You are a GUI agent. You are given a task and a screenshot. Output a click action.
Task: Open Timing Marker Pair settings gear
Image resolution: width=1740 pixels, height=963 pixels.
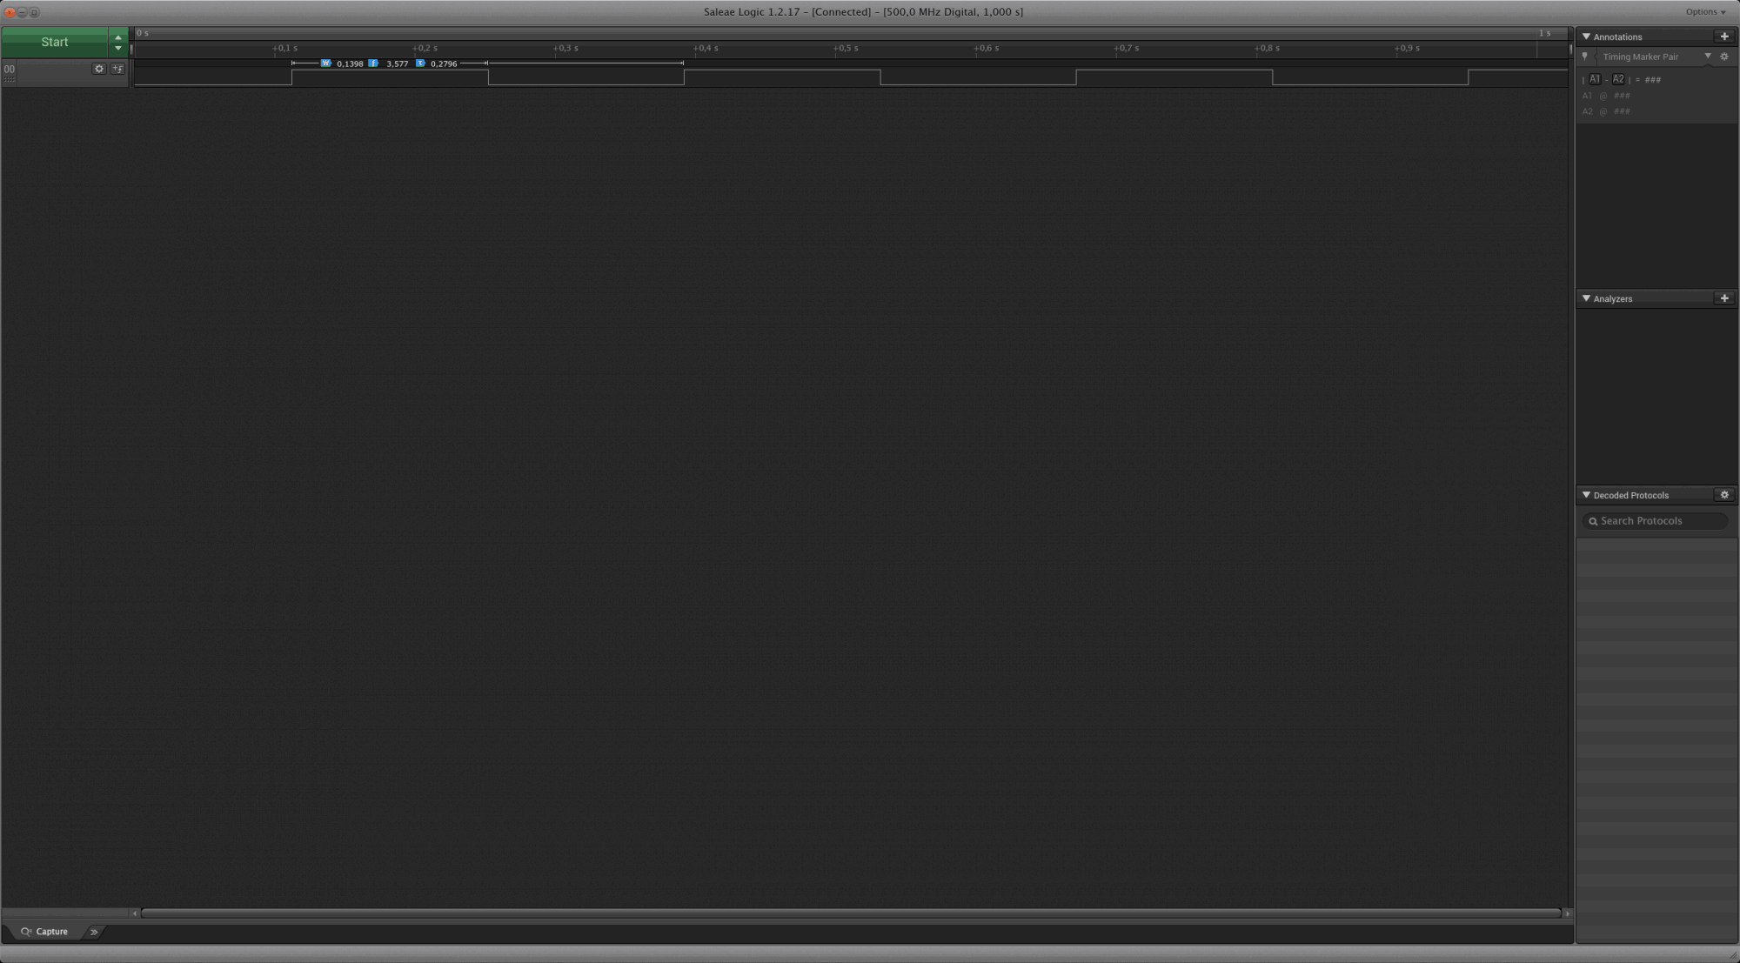[1724, 57]
